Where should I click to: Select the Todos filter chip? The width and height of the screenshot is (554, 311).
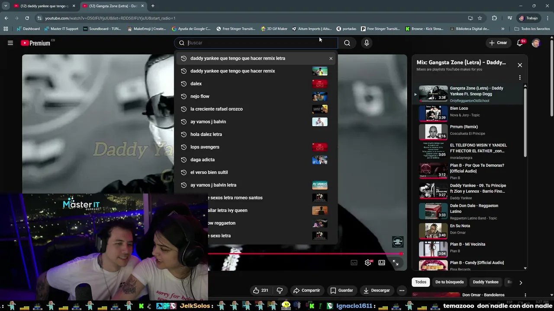click(x=421, y=282)
